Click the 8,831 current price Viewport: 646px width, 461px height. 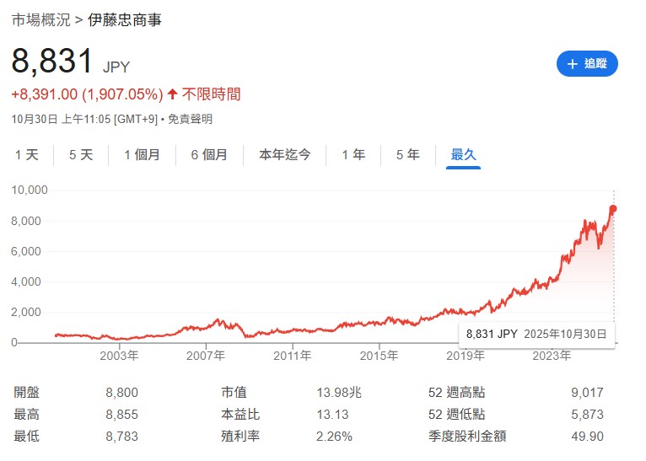(x=52, y=61)
